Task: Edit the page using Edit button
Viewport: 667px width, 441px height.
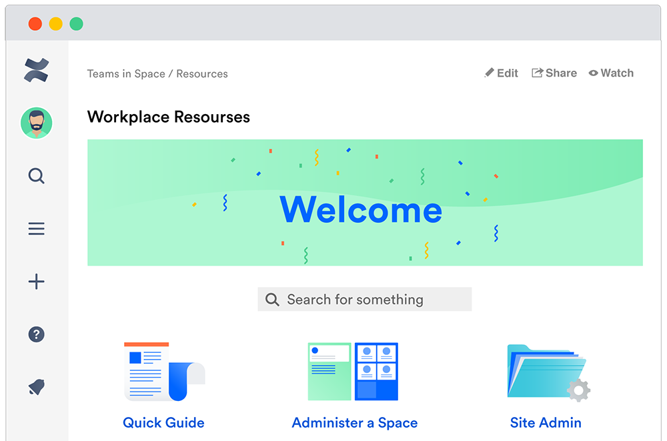Action: coord(501,73)
